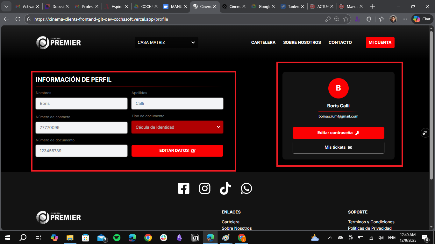Go to CARTELERA in the navigation
This screenshot has height=244, width=435.
(x=263, y=43)
